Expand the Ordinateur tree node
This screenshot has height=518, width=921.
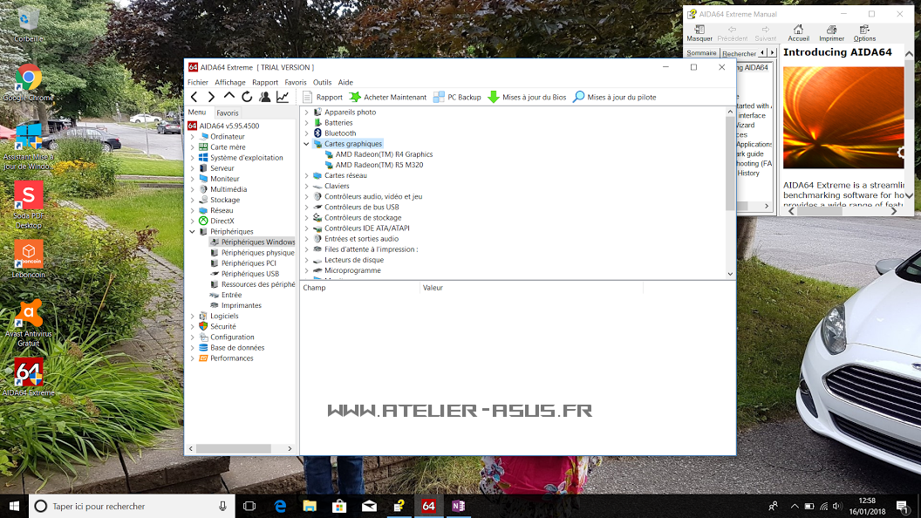(192, 136)
